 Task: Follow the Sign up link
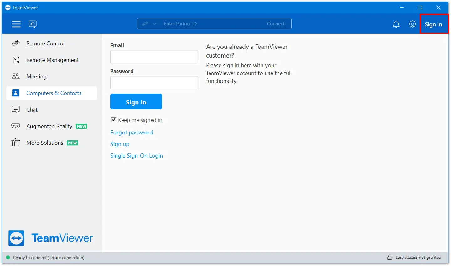click(x=120, y=144)
